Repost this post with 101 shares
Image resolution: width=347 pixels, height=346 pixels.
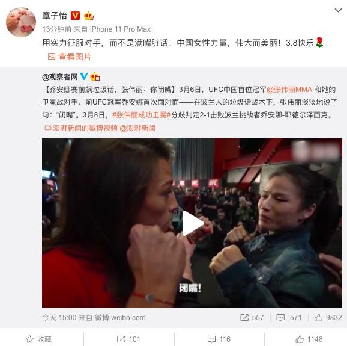[128, 339]
